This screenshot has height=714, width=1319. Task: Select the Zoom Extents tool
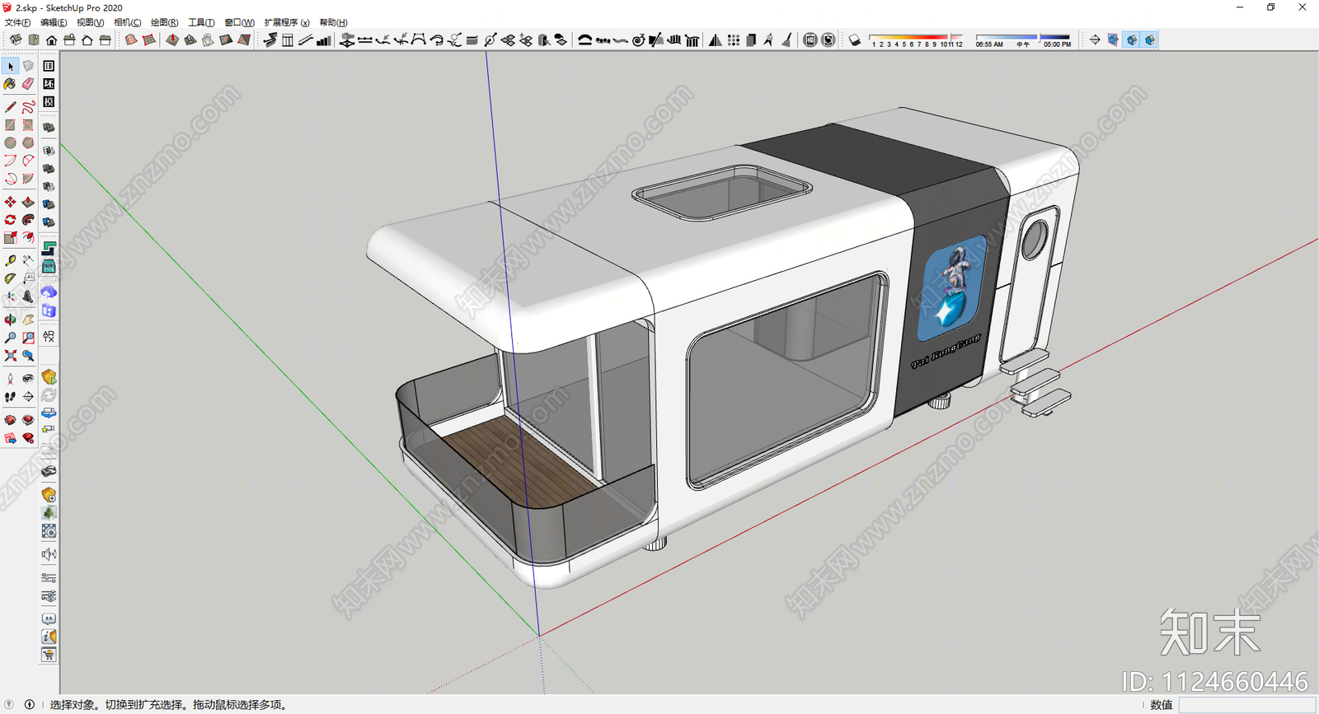pyautogui.click(x=10, y=356)
